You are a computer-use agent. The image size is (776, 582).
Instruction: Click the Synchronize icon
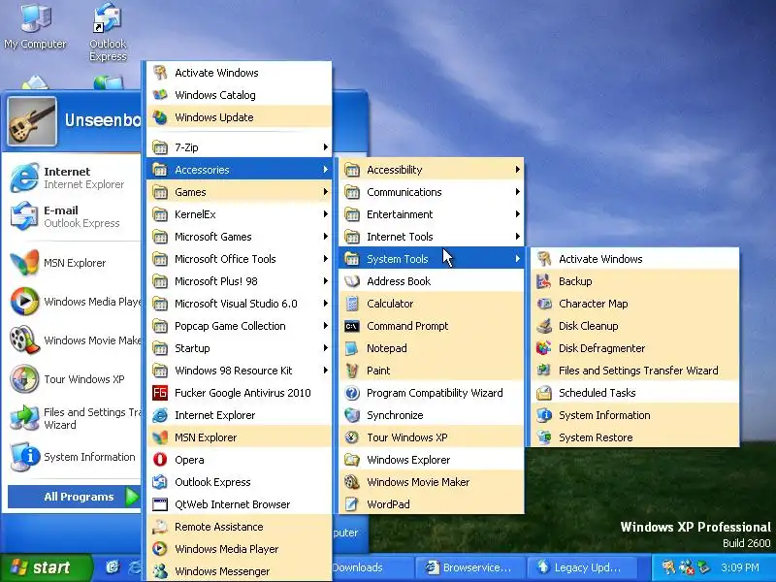[352, 415]
